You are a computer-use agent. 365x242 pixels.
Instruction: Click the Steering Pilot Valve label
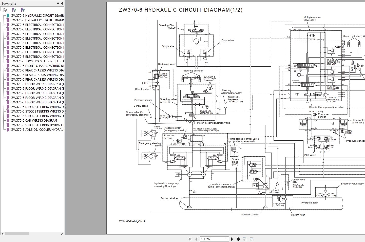(167, 27)
